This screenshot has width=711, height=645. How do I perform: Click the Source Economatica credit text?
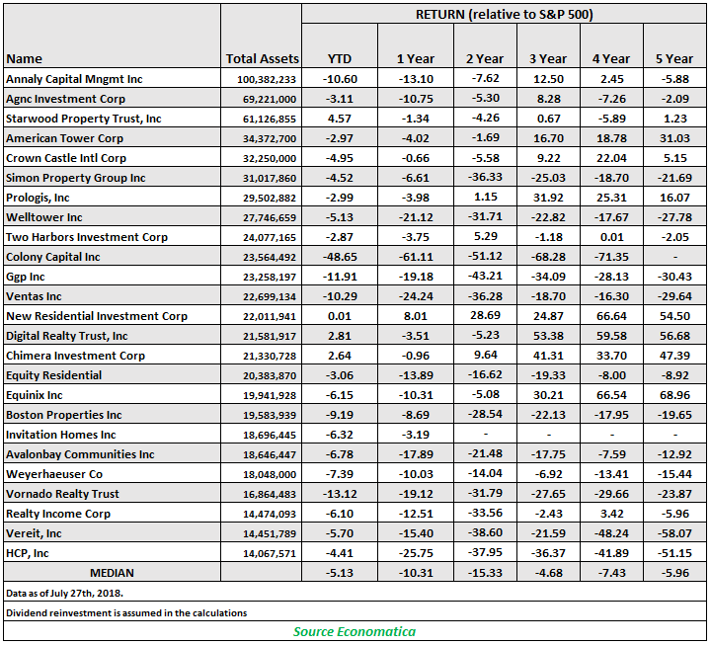[355, 631]
